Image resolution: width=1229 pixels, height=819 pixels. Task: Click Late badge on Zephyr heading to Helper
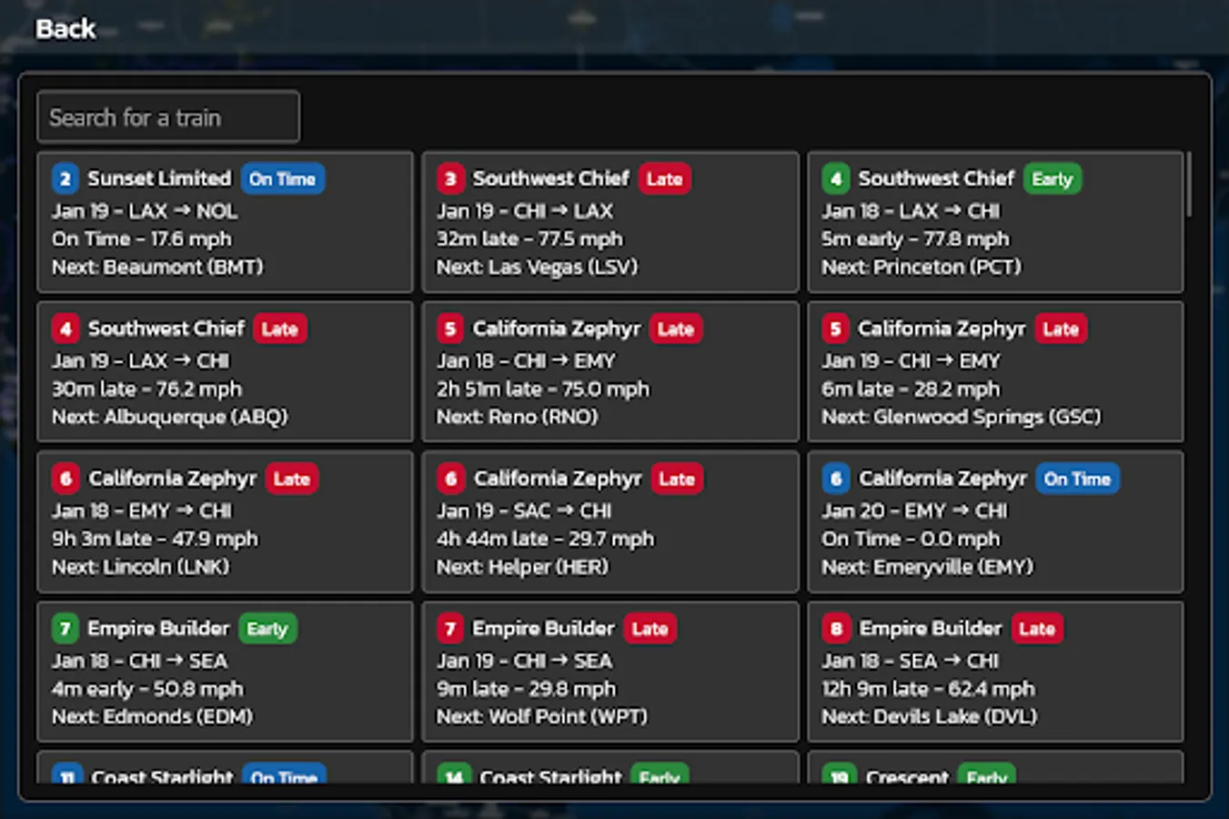click(677, 480)
